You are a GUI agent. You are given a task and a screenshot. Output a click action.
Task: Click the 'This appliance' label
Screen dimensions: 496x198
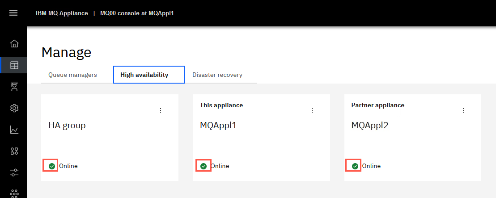point(221,105)
